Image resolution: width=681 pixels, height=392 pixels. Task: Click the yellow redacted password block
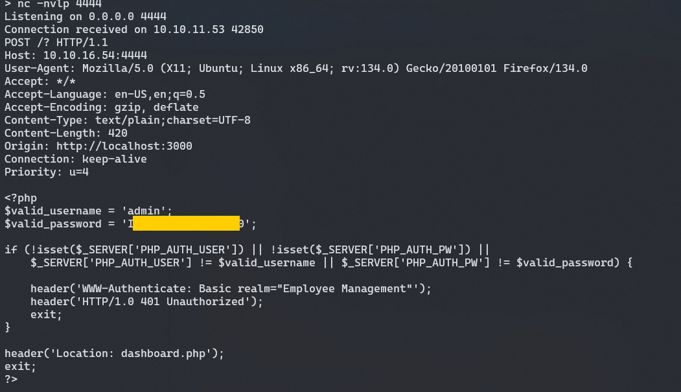[186, 224]
